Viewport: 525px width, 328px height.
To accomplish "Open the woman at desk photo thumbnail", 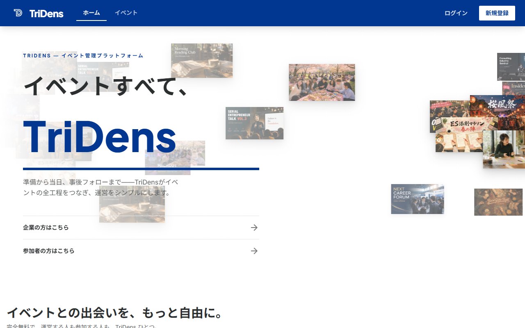I will coord(504,149).
